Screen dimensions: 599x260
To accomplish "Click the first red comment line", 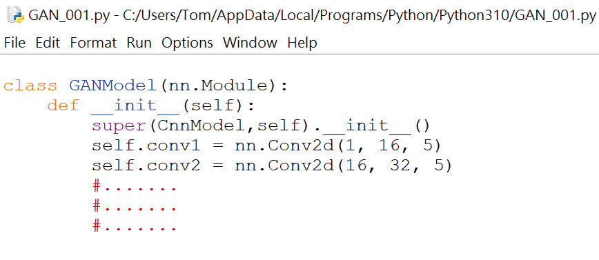I will [135, 187].
